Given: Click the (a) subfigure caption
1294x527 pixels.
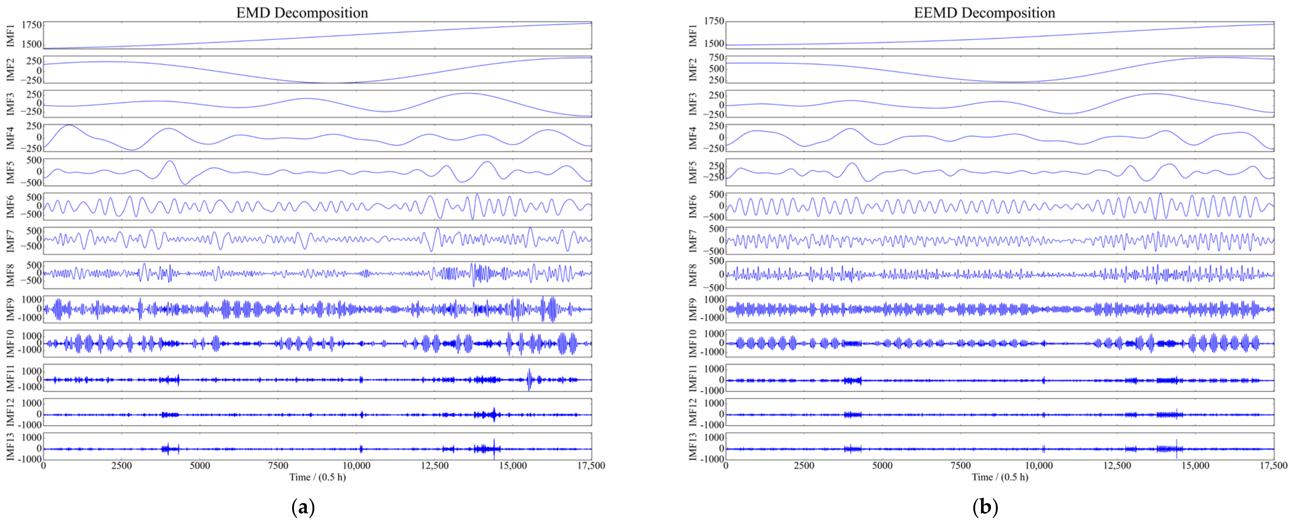Looking at the screenshot, I should coord(303,507).
